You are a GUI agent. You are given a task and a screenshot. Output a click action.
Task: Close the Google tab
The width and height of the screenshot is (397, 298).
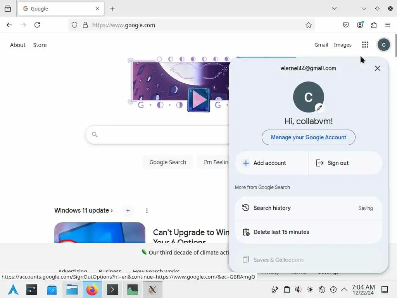97,9
